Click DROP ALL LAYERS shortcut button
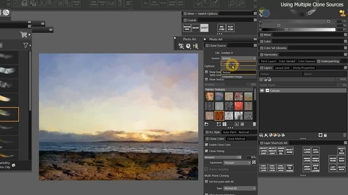This screenshot has height=195, width=348. [x=315, y=168]
